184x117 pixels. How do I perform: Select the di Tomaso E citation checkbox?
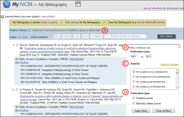pyautogui.click(x=17, y=90)
